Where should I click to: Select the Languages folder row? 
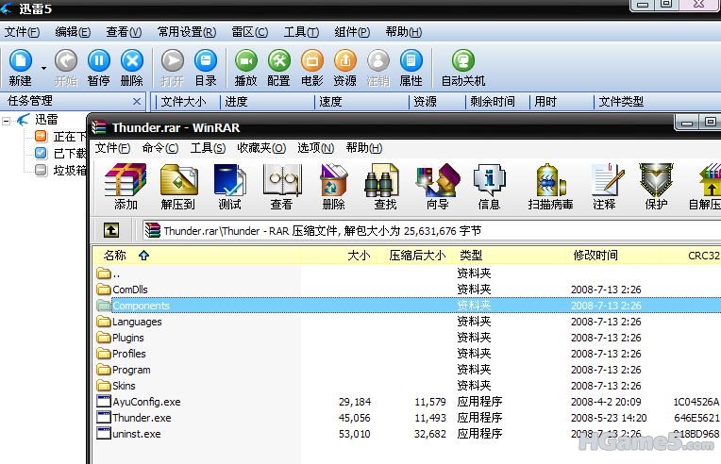407,322
